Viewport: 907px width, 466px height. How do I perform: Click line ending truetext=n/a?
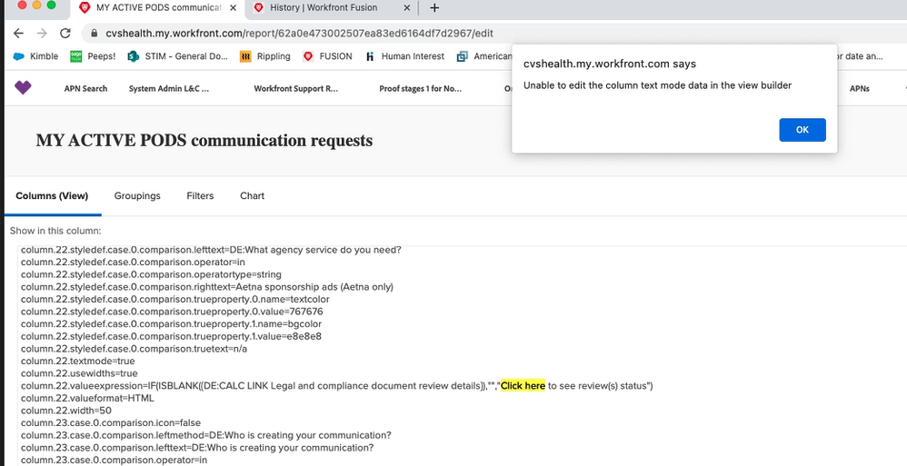tap(135, 349)
